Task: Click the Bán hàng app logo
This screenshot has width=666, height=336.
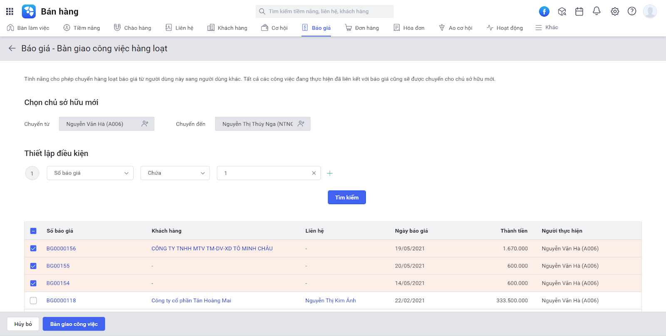Action: 29,12
